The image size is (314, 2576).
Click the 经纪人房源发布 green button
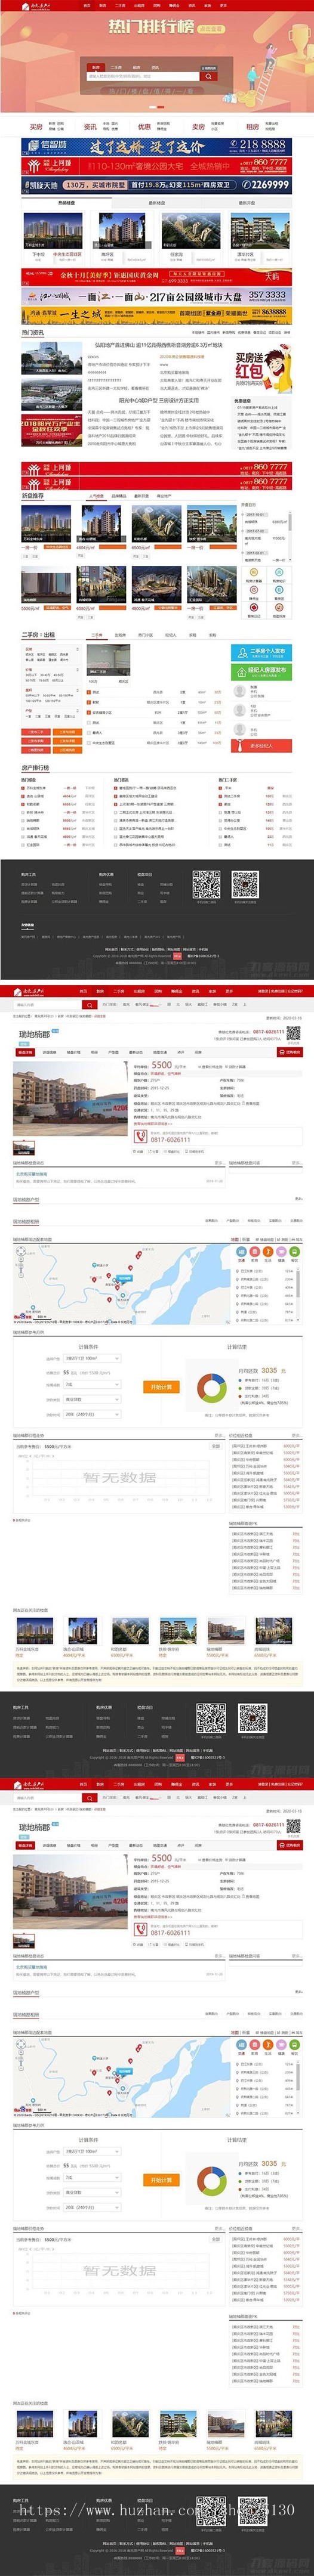261,672
